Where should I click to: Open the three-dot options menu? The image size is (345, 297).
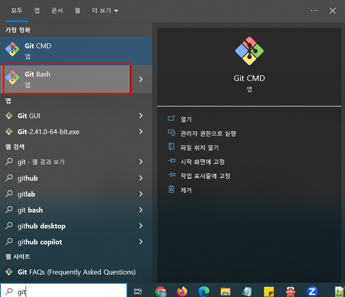(x=314, y=11)
